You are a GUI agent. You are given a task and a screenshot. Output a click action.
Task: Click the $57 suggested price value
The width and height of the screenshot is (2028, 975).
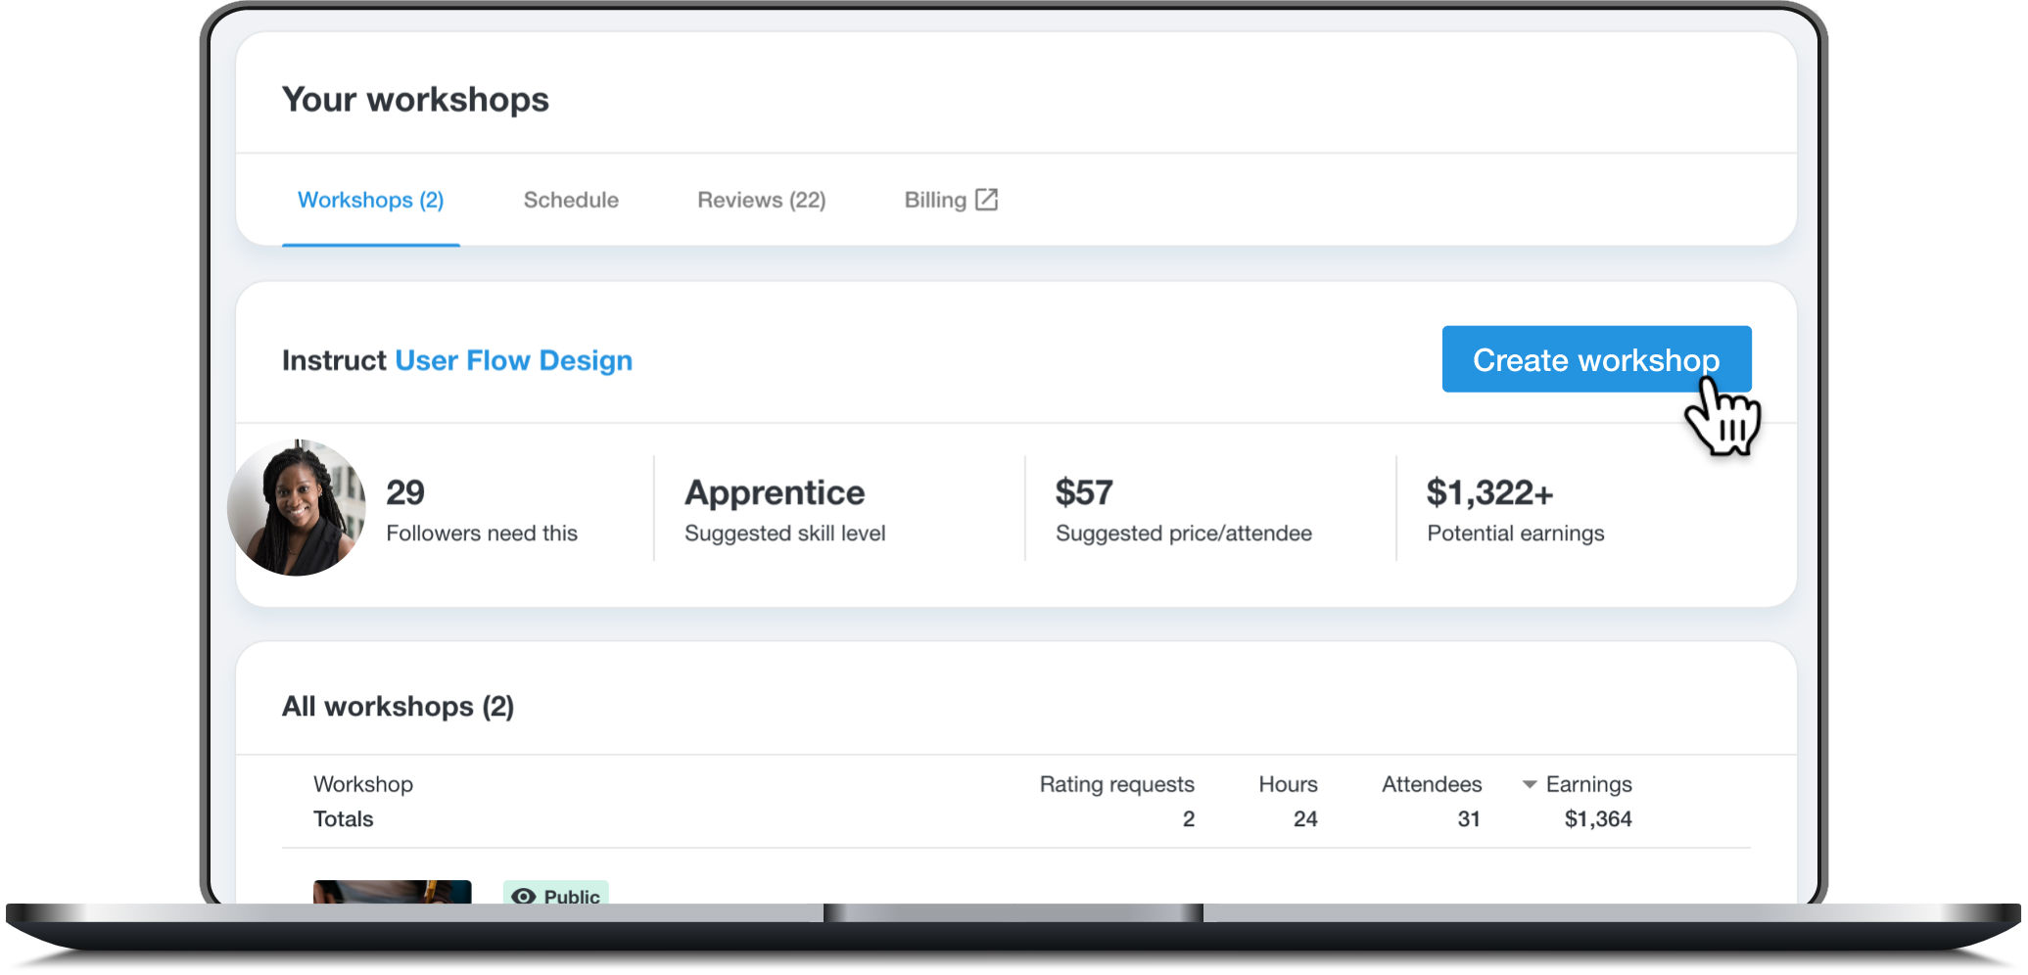coord(1084,492)
